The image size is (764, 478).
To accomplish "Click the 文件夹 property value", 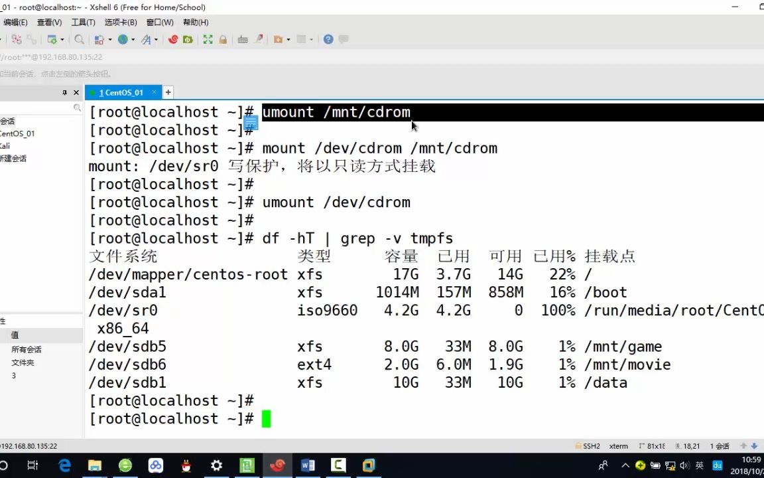I will tap(23, 363).
